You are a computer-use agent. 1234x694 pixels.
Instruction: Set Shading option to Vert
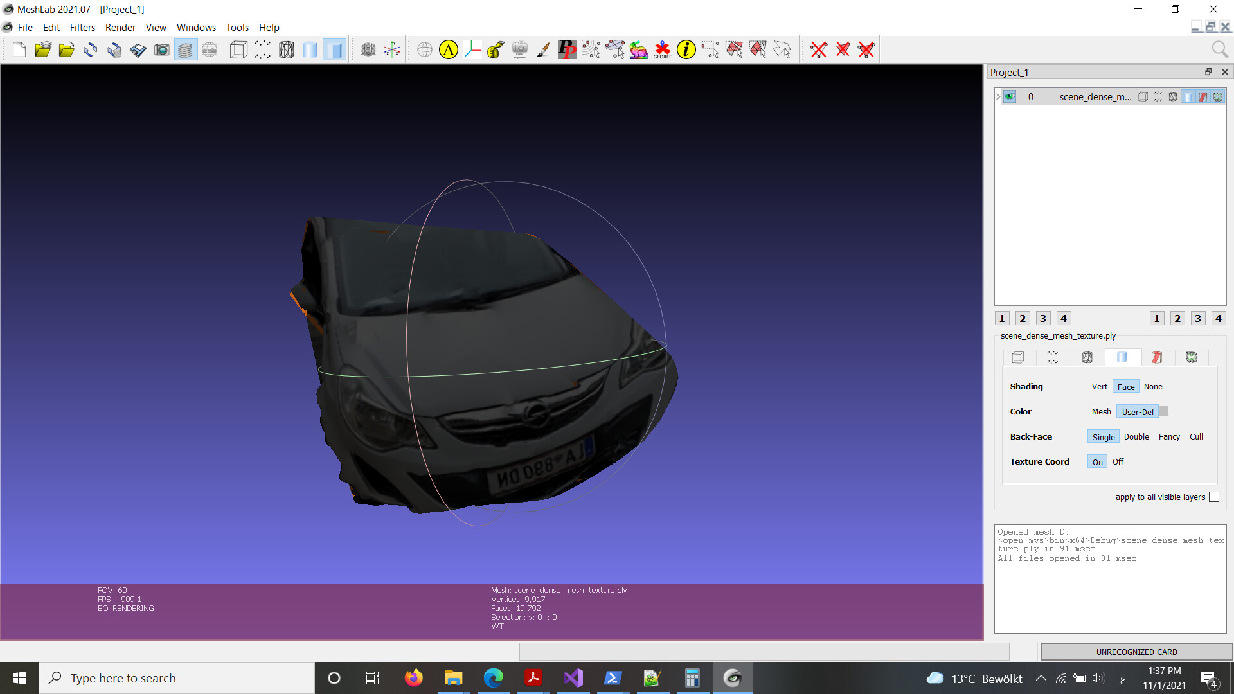point(1099,387)
